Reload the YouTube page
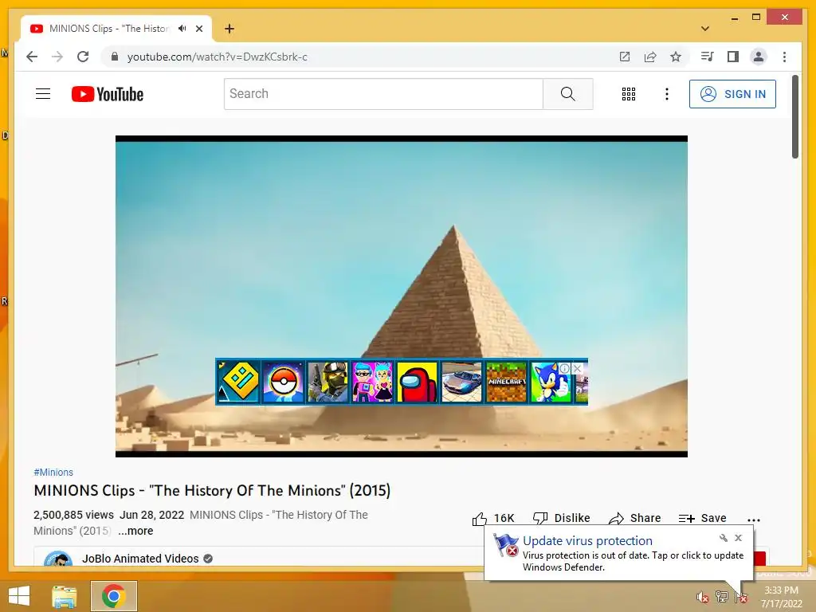 pyautogui.click(x=83, y=57)
